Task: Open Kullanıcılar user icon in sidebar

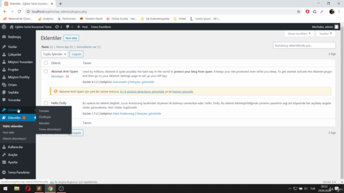Action: pos(4,147)
